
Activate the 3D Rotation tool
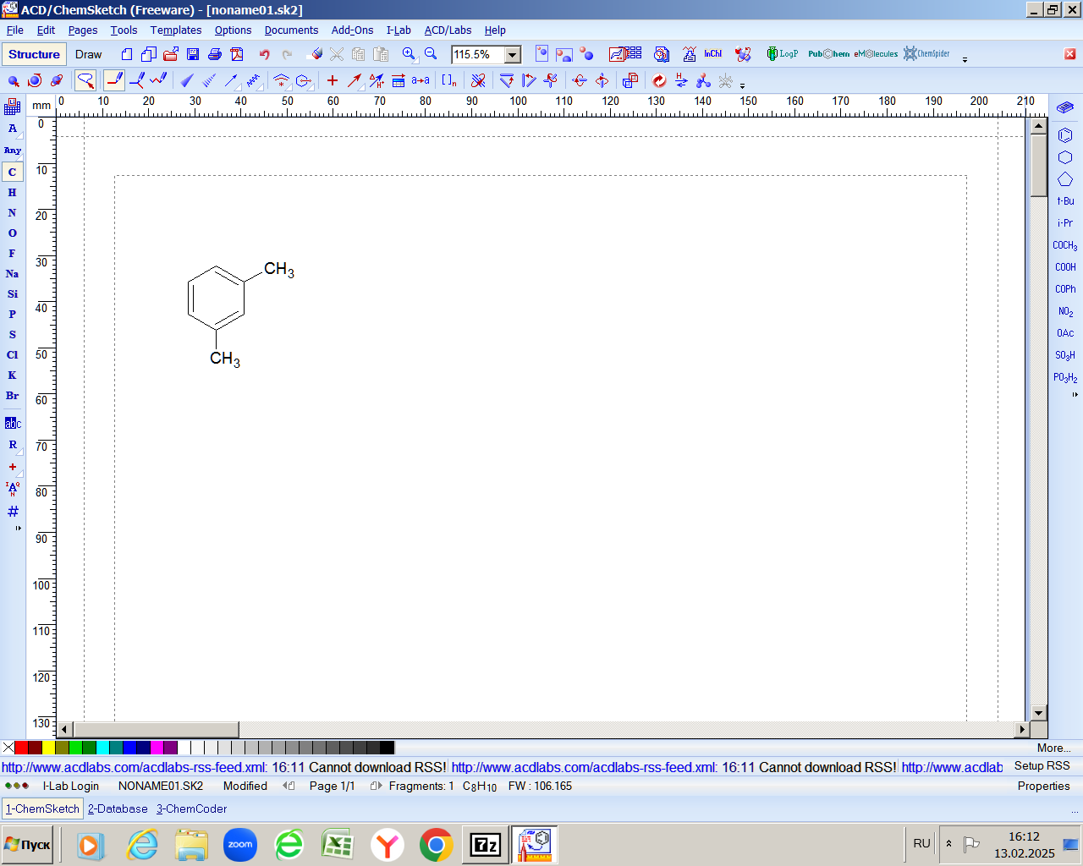point(57,80)
